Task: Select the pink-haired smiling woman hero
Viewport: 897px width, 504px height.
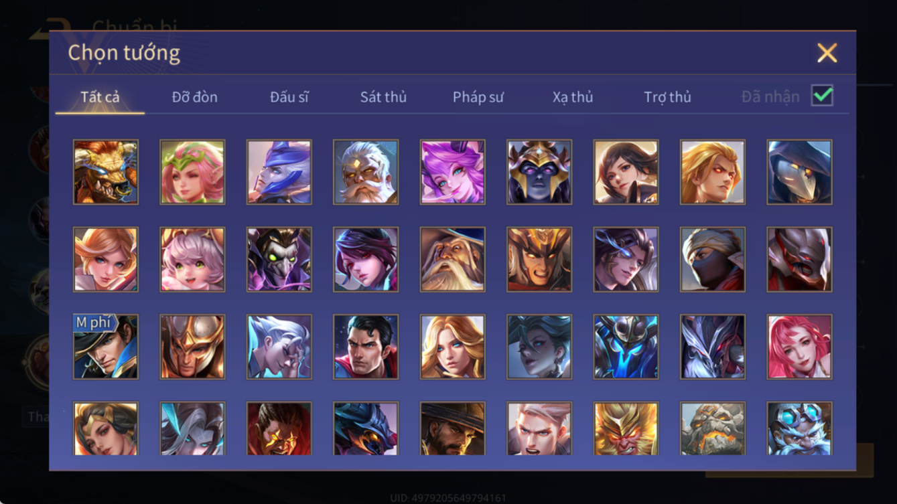Action: [x=800, y=347]
